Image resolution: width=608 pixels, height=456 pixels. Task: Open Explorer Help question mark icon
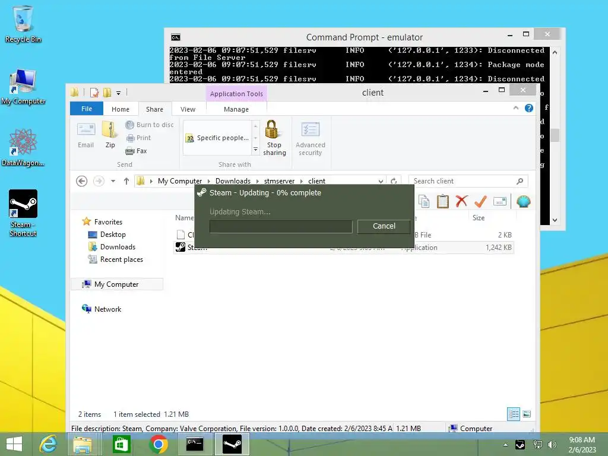[529, 108]
